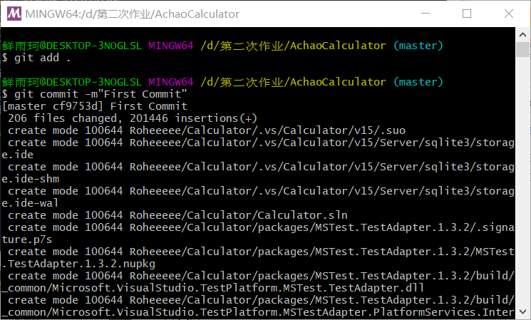
Task: Click the window title text AchaoCalculator
Action: coord(197,14)
